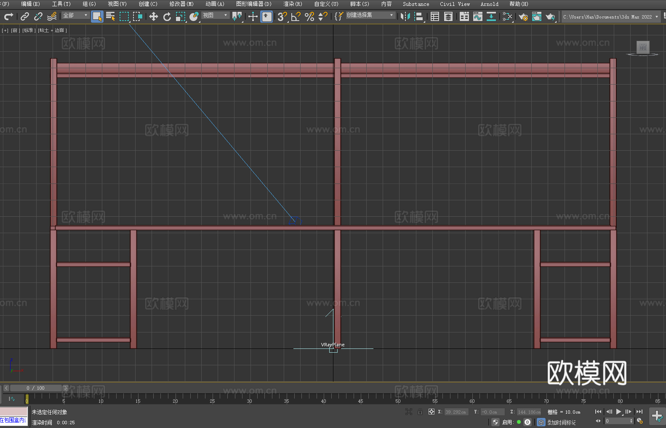The height and width of the screenshot is (428, 666).
Task: Click the time slider 0 / 100 handle
Action: [x=36, y=388]
